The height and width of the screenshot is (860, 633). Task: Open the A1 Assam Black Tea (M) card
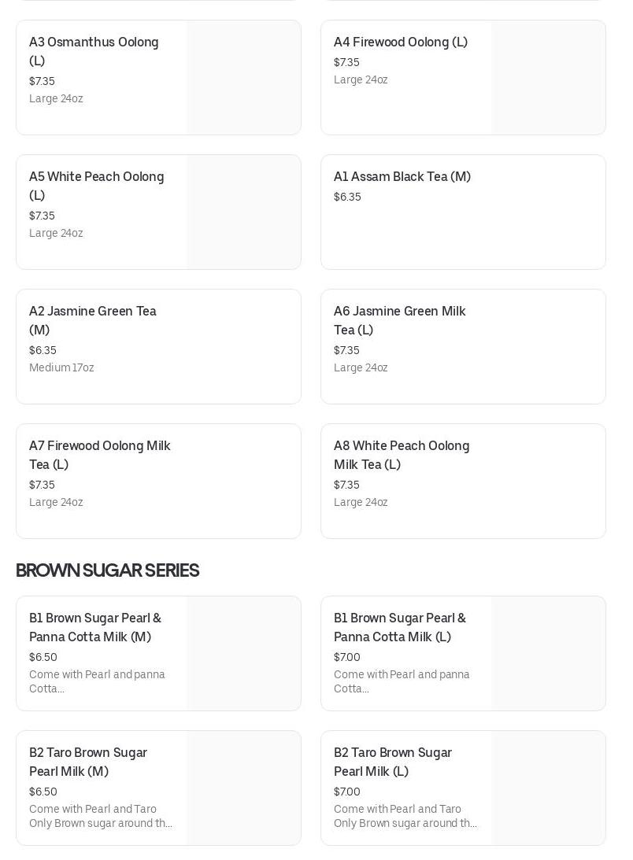click(402, 177)
